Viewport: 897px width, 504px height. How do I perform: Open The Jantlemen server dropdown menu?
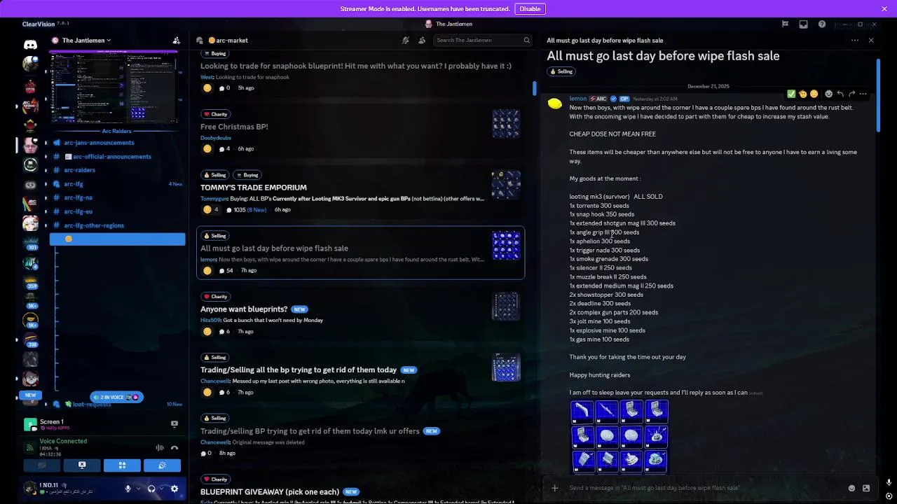tap(86, 41)
